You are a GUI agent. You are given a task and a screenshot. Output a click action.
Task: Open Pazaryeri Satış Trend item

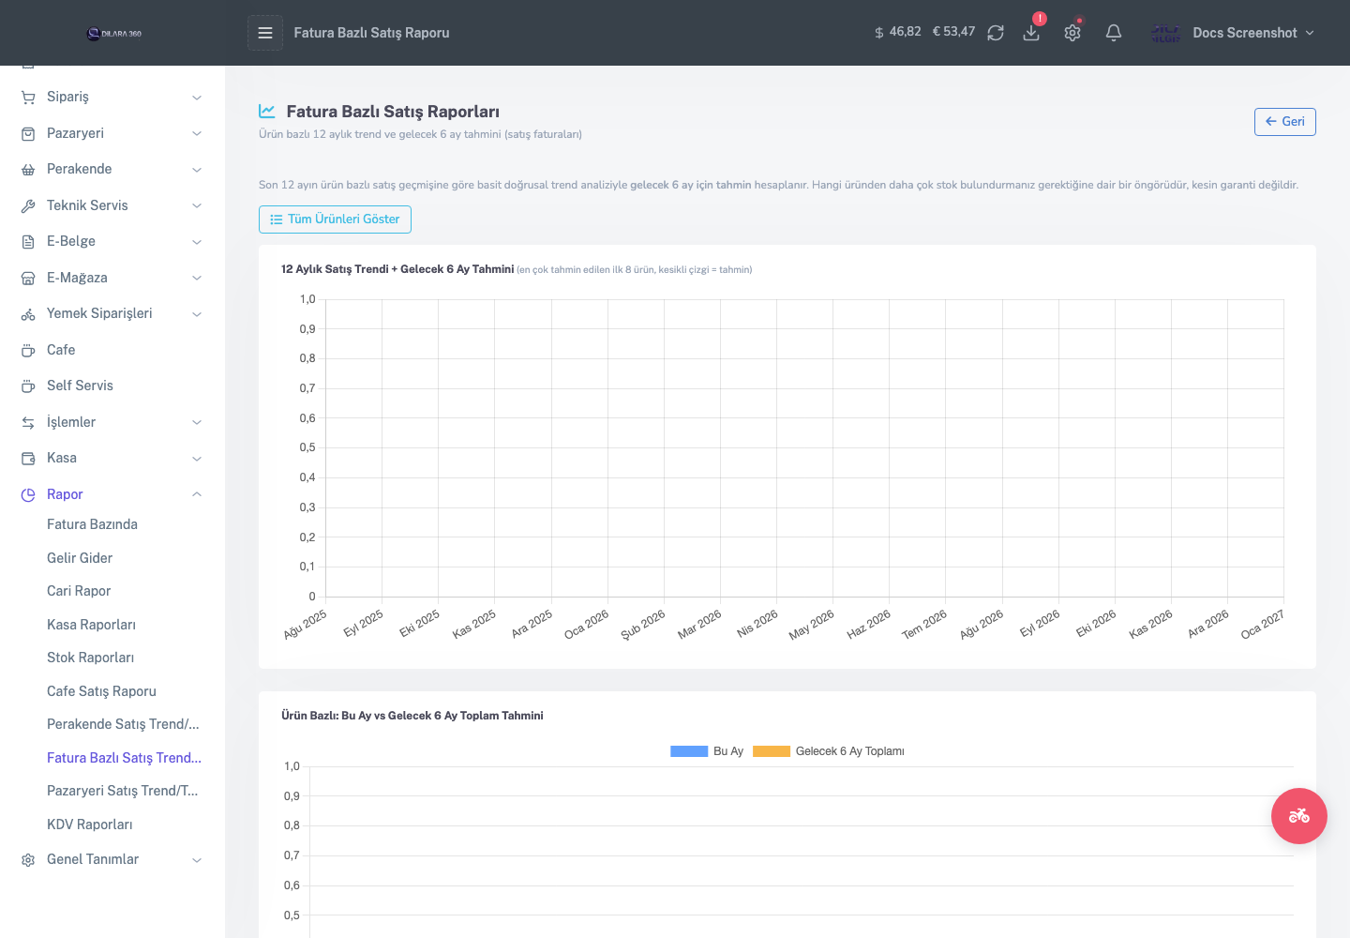pos(122,791)
